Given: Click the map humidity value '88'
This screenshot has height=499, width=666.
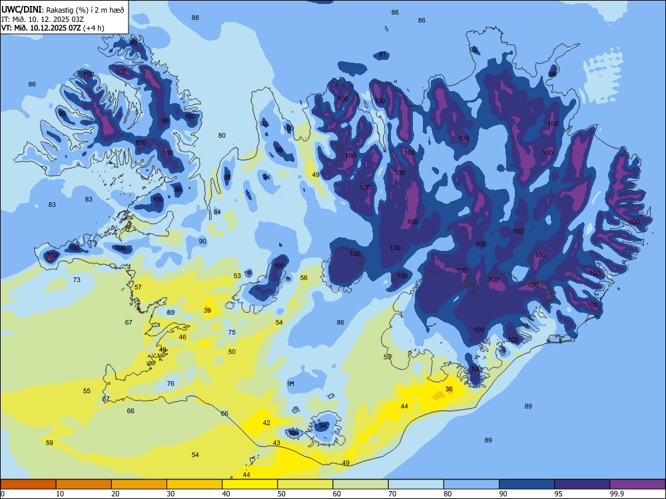Looking at the screenshot, I should tap(195, 18).
